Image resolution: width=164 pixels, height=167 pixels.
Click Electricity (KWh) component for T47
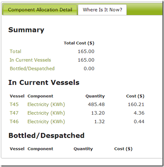46,113
